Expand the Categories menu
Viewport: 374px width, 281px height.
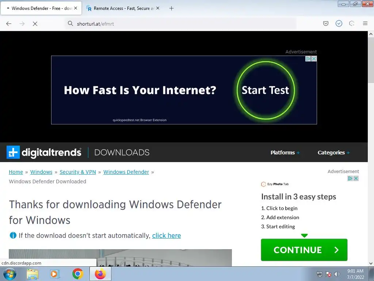click(334, 153)
